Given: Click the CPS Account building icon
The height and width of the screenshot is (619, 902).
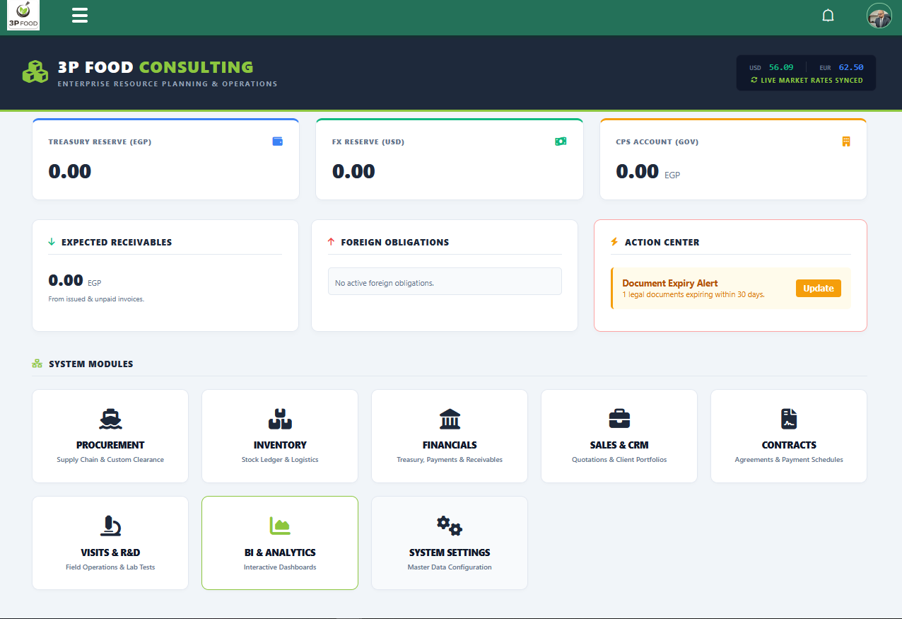Looking at the screenshot, I should [846, 141].
